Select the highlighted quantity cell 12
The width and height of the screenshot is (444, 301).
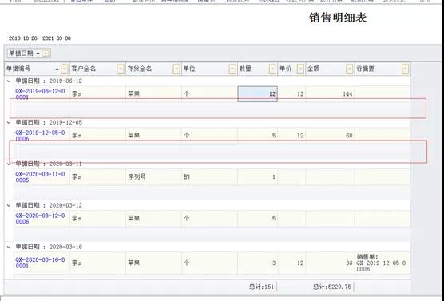click(x=258, y=94)
